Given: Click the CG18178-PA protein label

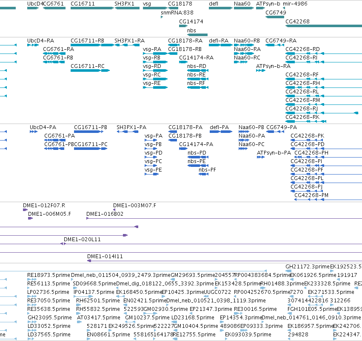Looking at the screenshot, I should tap(185, 127).
